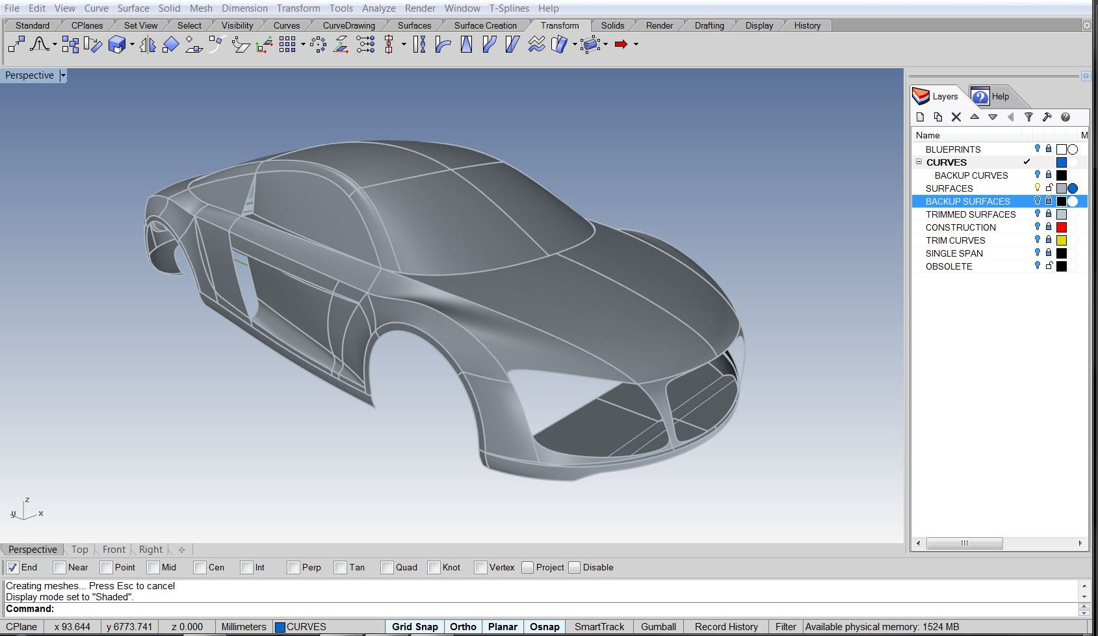The height and width of the screenshot is (636, 1098).
Task: Switch to the Surface Creation toolbar tab
Action: (x=485, y=25)
